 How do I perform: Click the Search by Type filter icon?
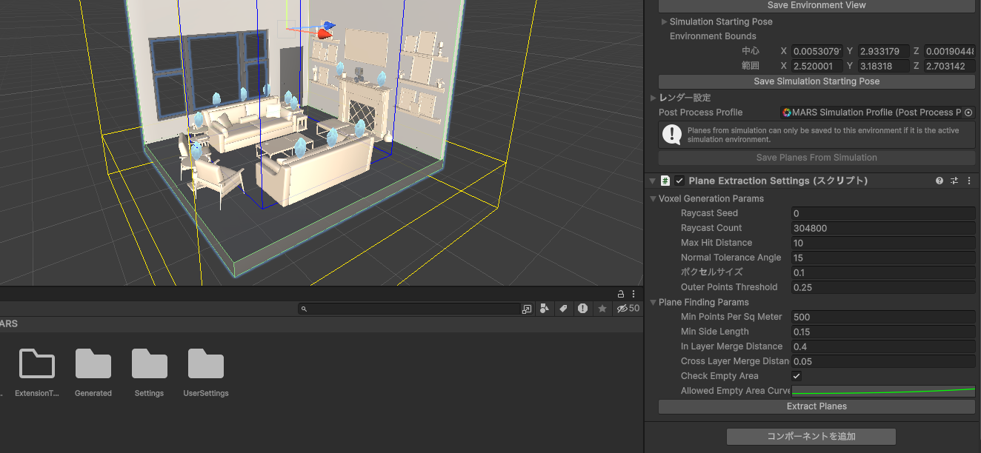click(545, 309)
